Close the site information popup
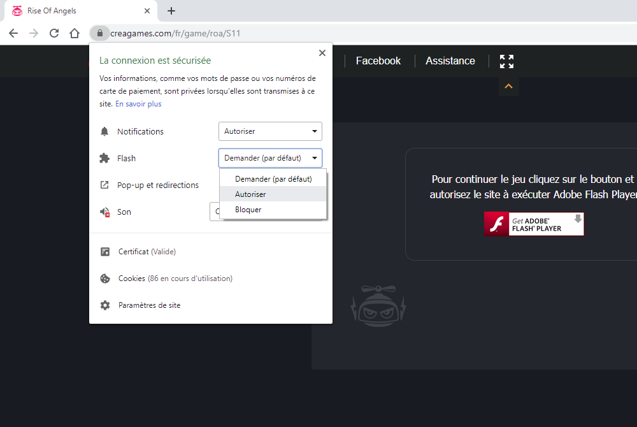The image size is (637, 427). (322, 53)
